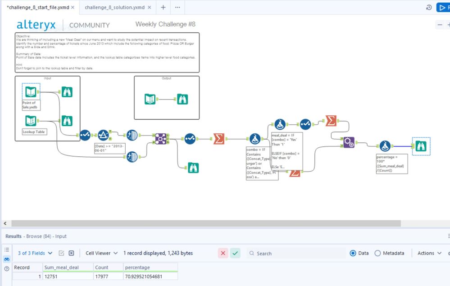450x286 pixels.
Task: Select the Data Cleansing tool after Filter's True output
Action: [x=132, y=135]
